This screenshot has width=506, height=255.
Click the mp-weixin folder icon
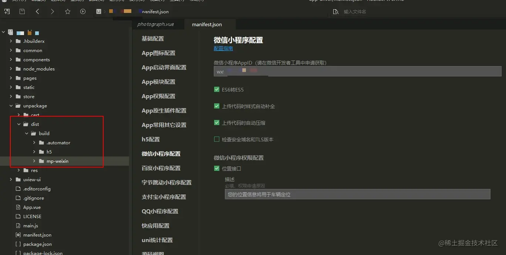(x=41, y=161)
